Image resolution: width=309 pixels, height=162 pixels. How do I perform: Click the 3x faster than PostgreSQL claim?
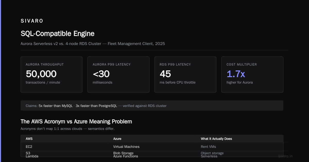point(96,106)
